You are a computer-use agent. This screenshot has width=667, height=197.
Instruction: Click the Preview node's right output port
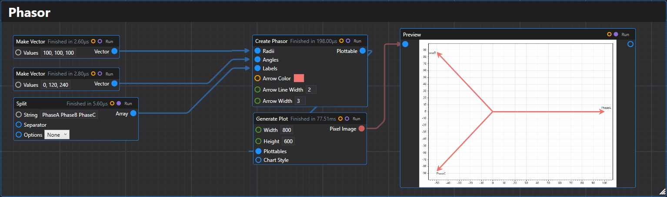(630, 44)
